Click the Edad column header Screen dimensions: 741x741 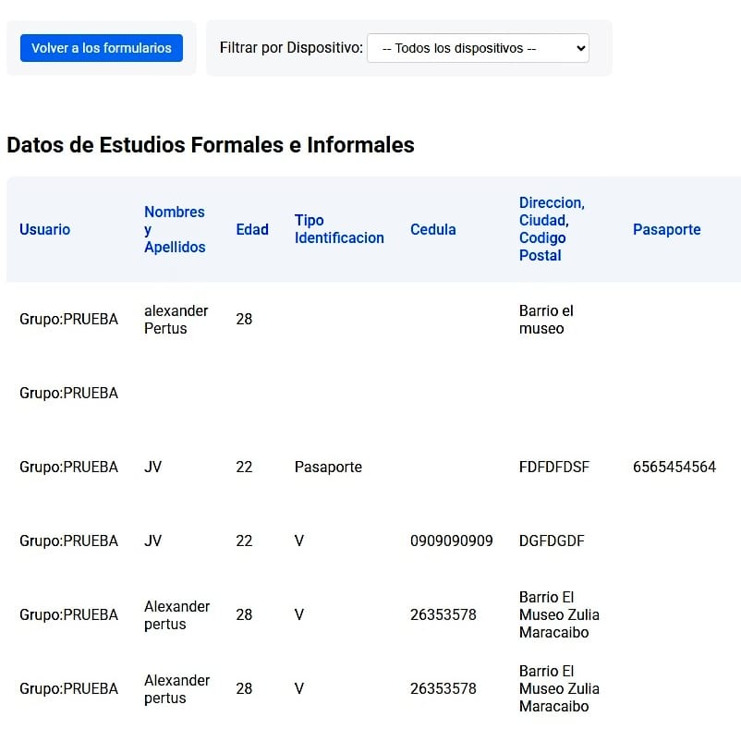pos(252,229)
